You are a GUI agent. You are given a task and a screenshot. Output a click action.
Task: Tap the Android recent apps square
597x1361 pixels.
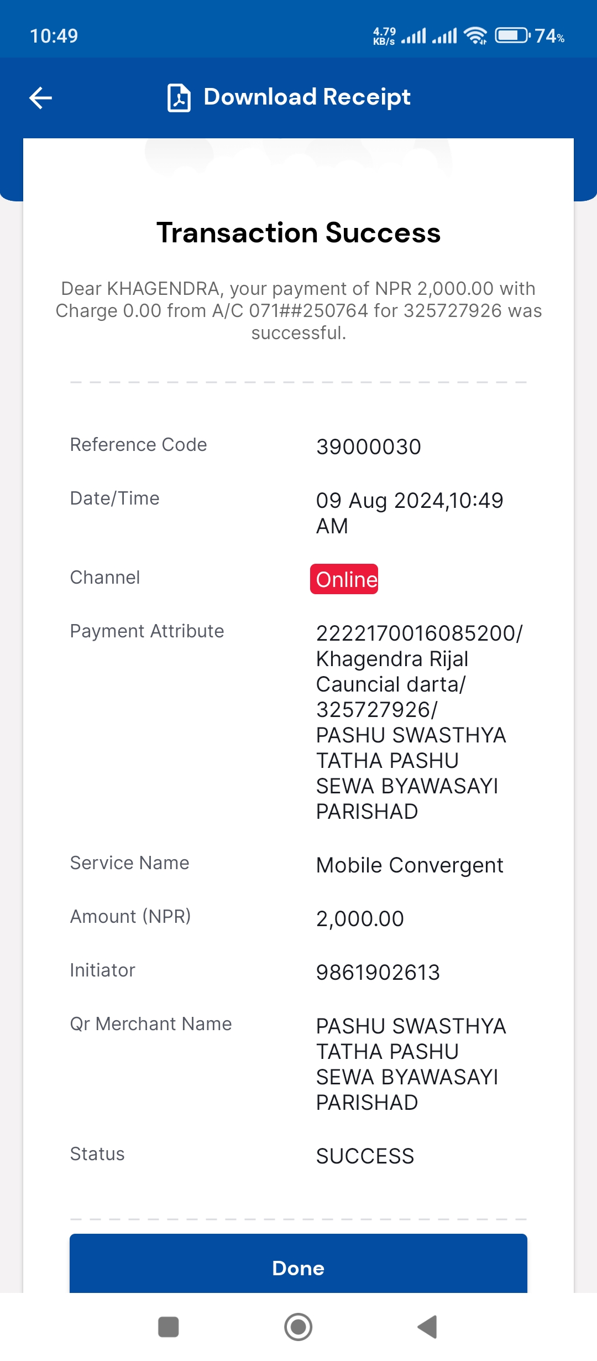[x=169, y=1327]
